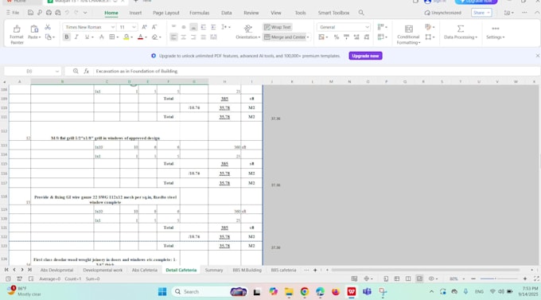Switch to the Summary sheet tab
Screen dimensions: 541x300
pos(214,270)
